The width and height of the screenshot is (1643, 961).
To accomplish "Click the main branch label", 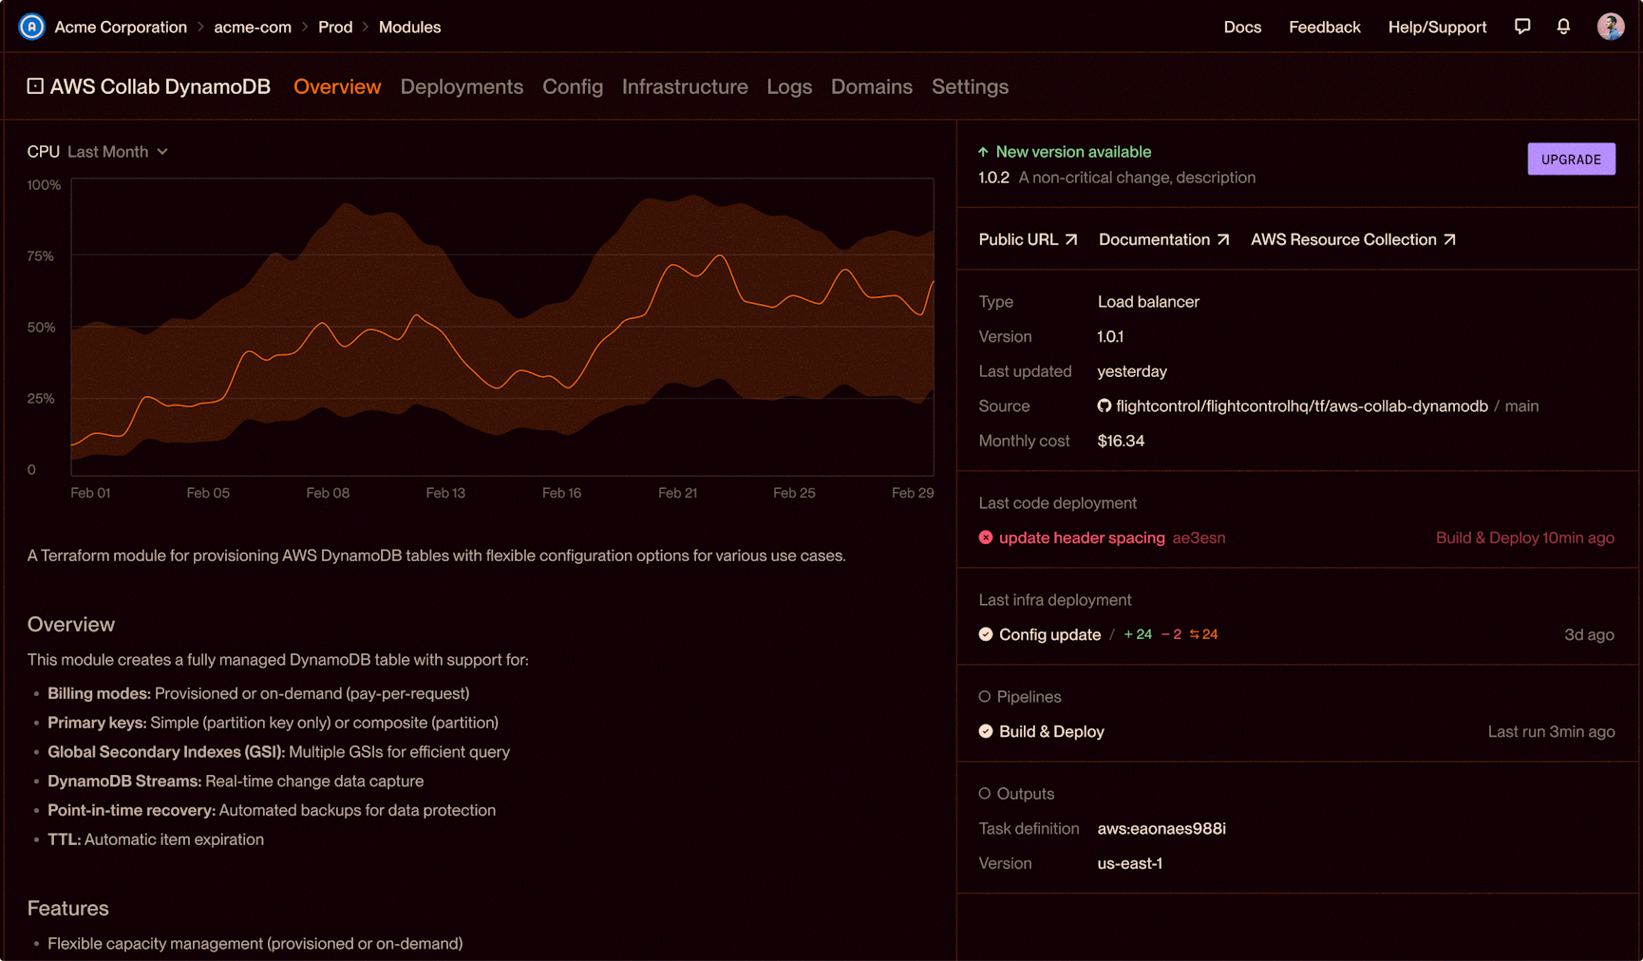I will pos(1521,406).
